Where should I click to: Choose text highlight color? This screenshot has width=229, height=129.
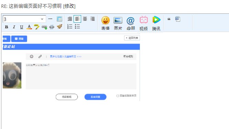pos(37,27)
